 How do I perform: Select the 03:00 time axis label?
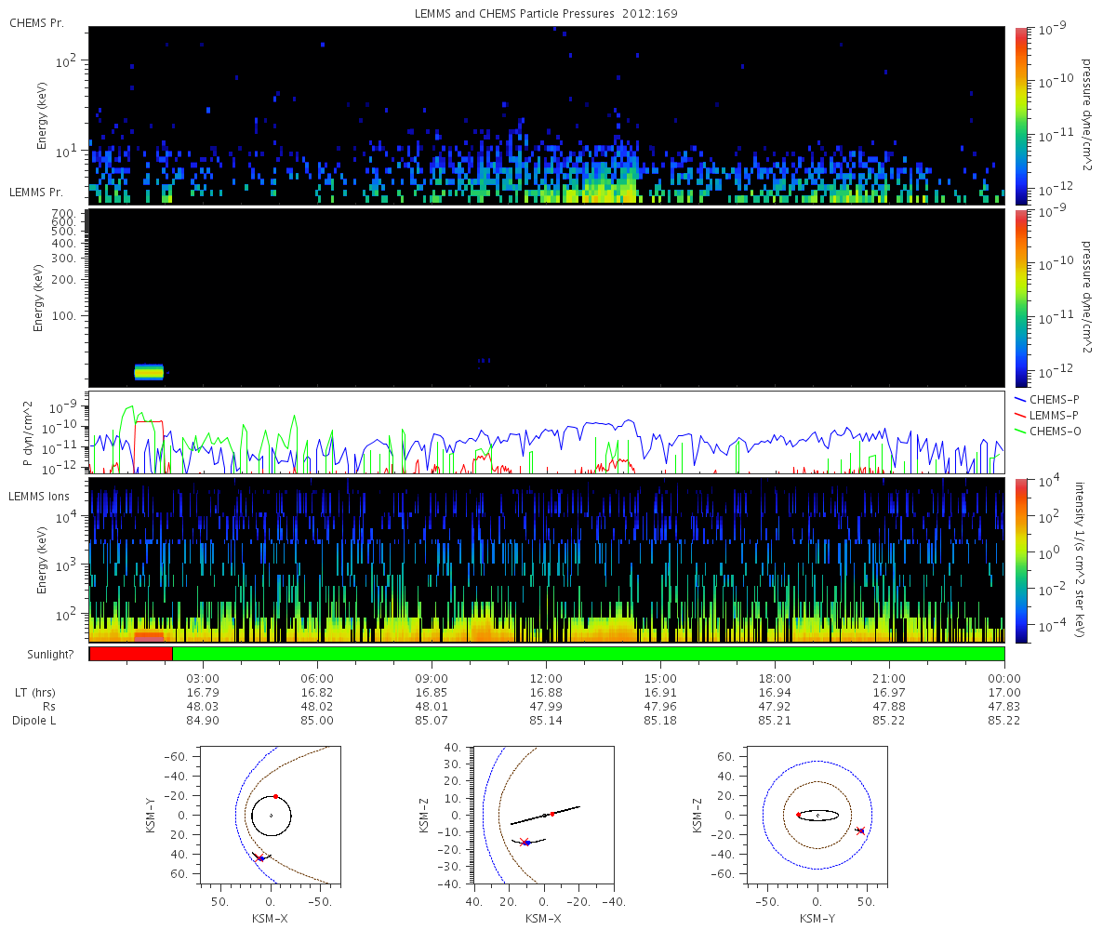pos(203,678)
